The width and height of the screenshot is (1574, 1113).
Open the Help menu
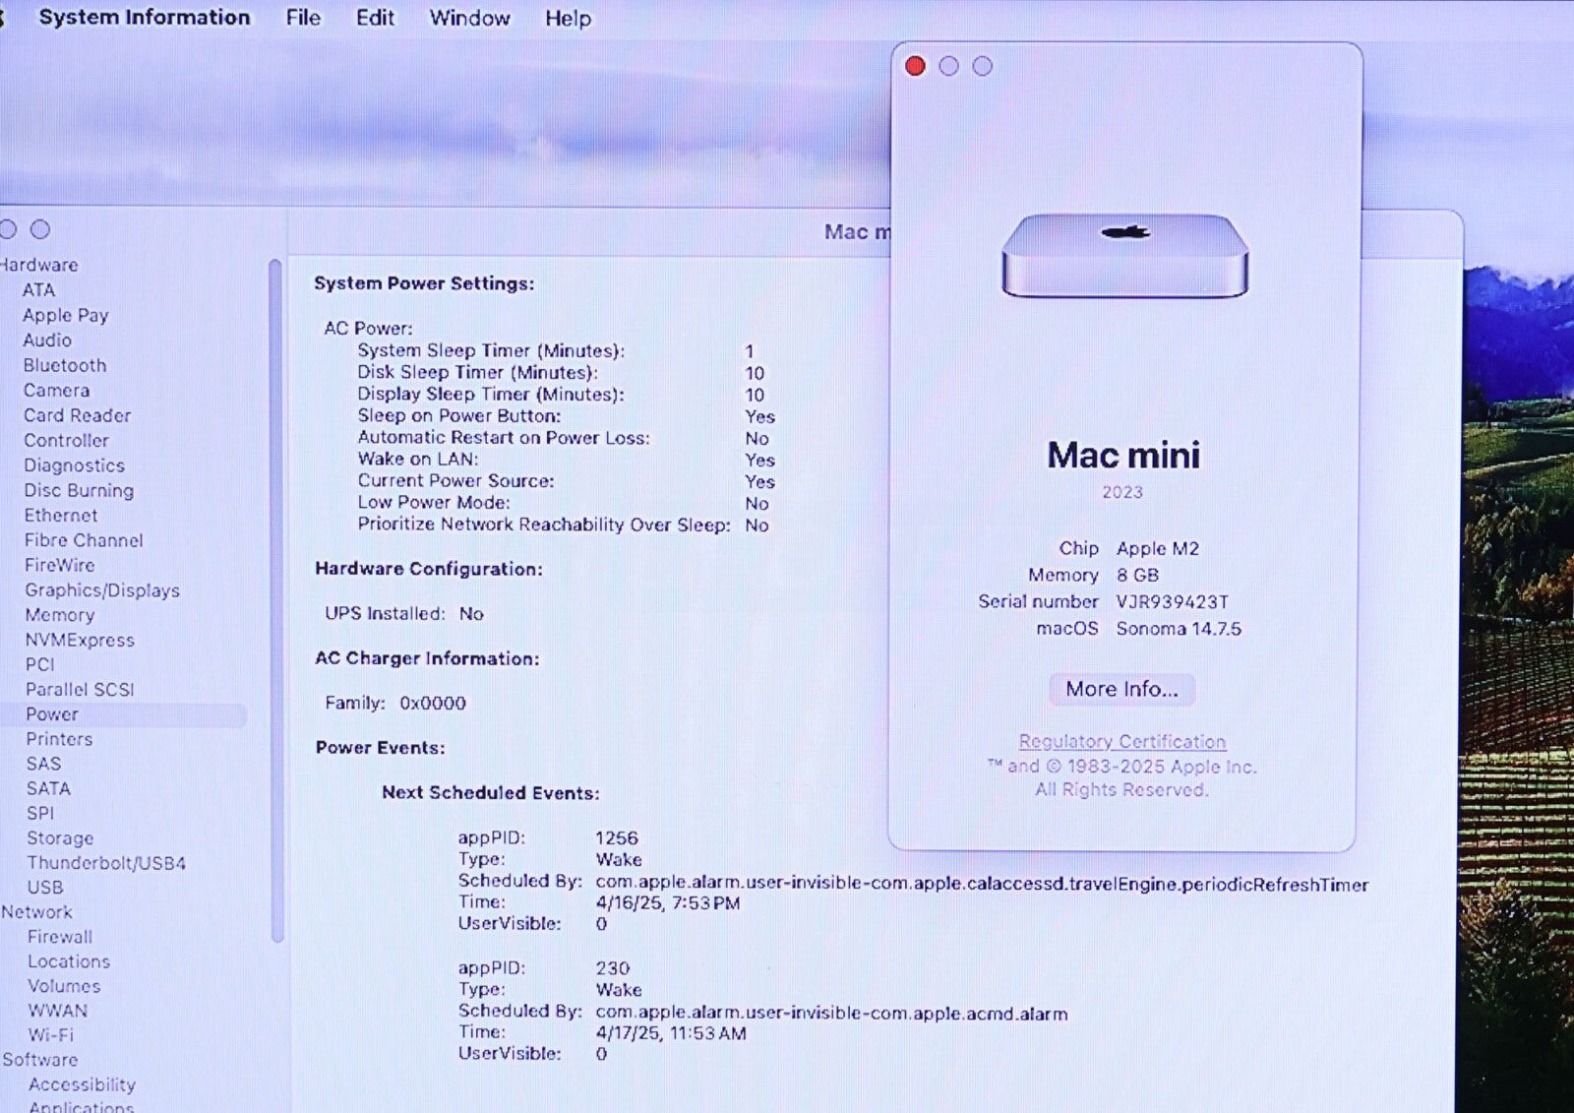(568, 18)
